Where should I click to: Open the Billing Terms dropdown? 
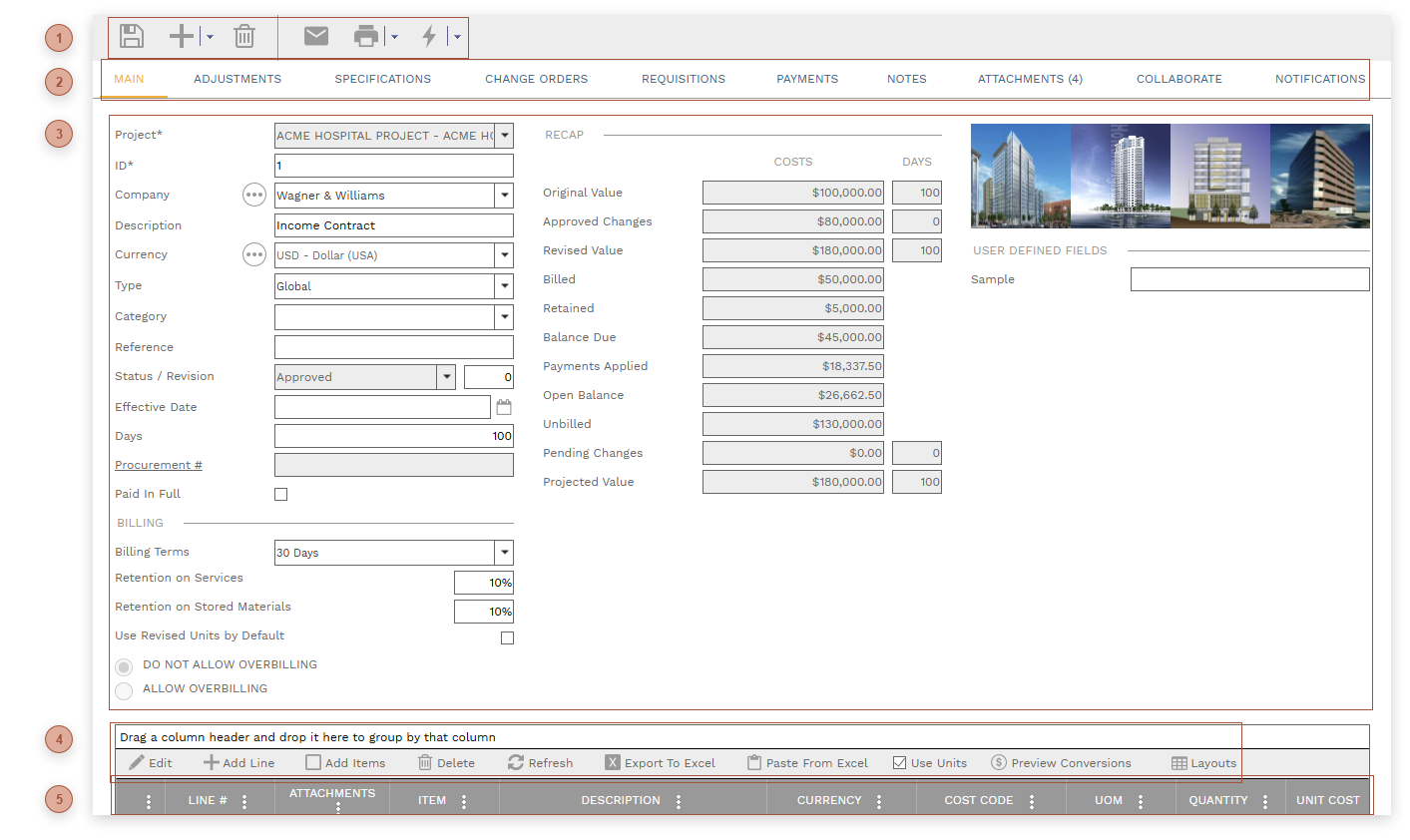point(505,553)
